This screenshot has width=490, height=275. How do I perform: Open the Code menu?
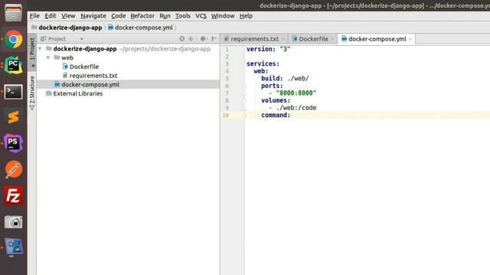click(119, 16)
